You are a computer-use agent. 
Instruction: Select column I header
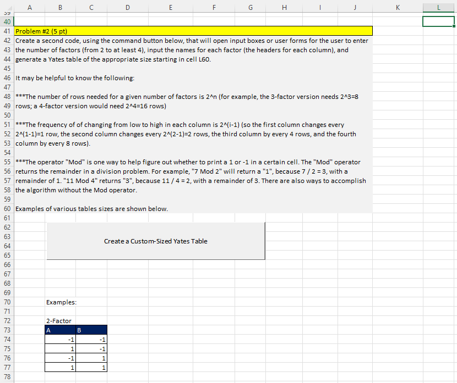[320, 8]
